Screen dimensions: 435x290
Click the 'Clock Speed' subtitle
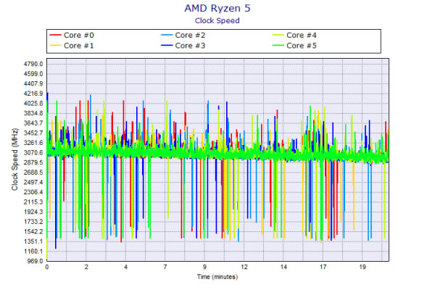tap(217, 21)
